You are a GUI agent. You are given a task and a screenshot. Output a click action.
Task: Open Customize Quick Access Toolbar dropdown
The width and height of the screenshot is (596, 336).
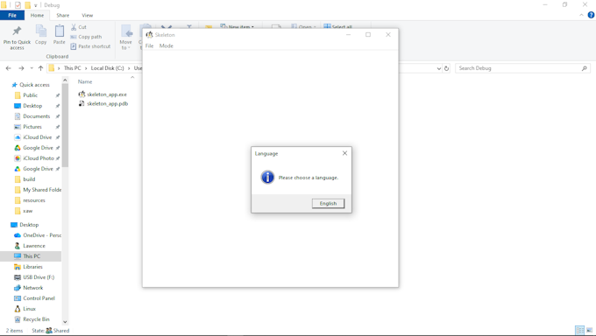click(x=36, y=5)
